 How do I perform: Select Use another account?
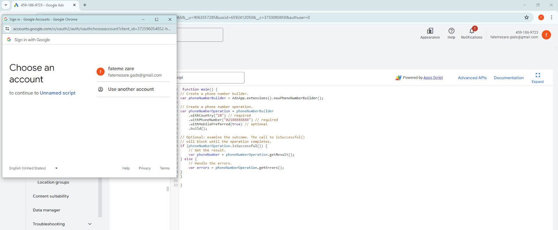pyautogui.click(x=133, y=89)
